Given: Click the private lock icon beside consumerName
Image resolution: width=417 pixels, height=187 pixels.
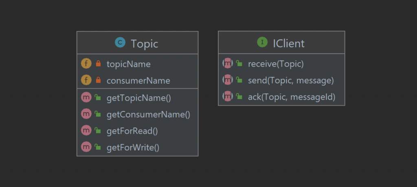Looking at the screenshot, I should [x=99, y=80].
